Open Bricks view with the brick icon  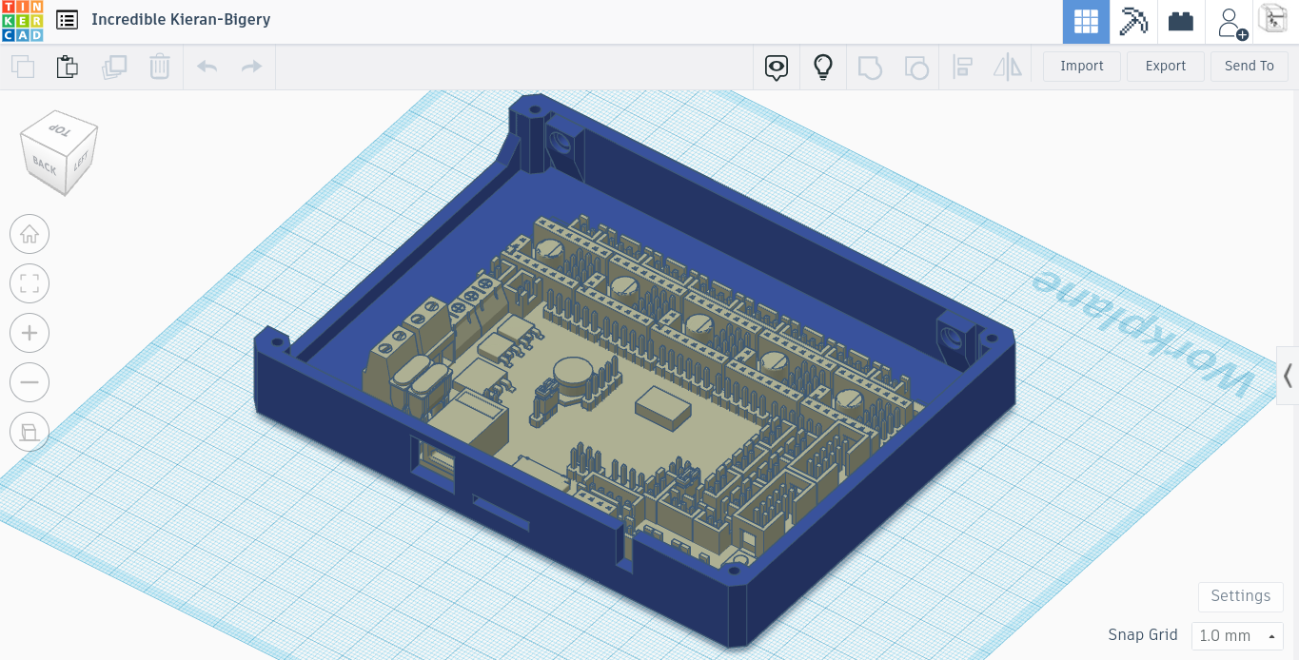coord(1180,21)
